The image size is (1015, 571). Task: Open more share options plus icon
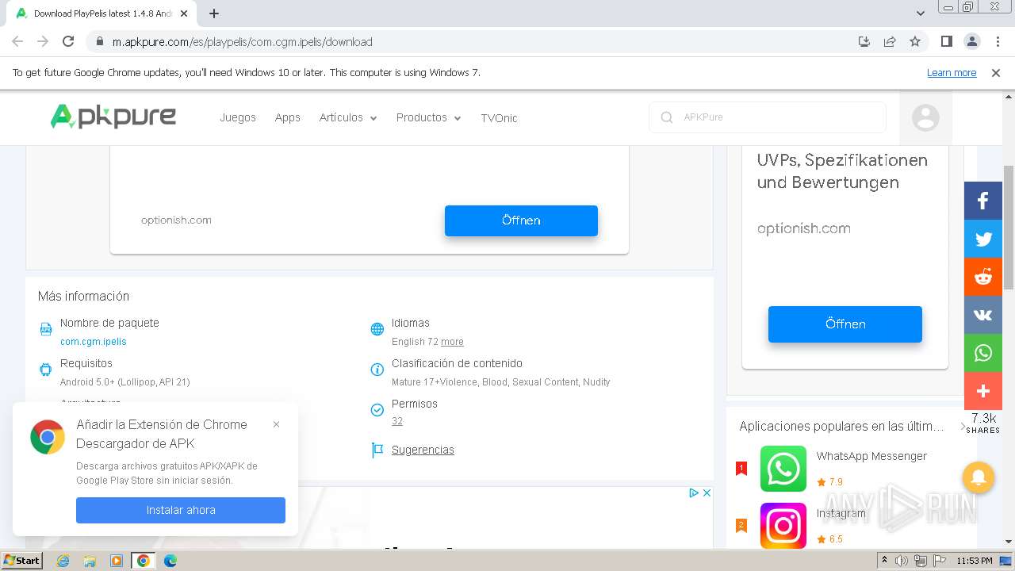(982, 391)
